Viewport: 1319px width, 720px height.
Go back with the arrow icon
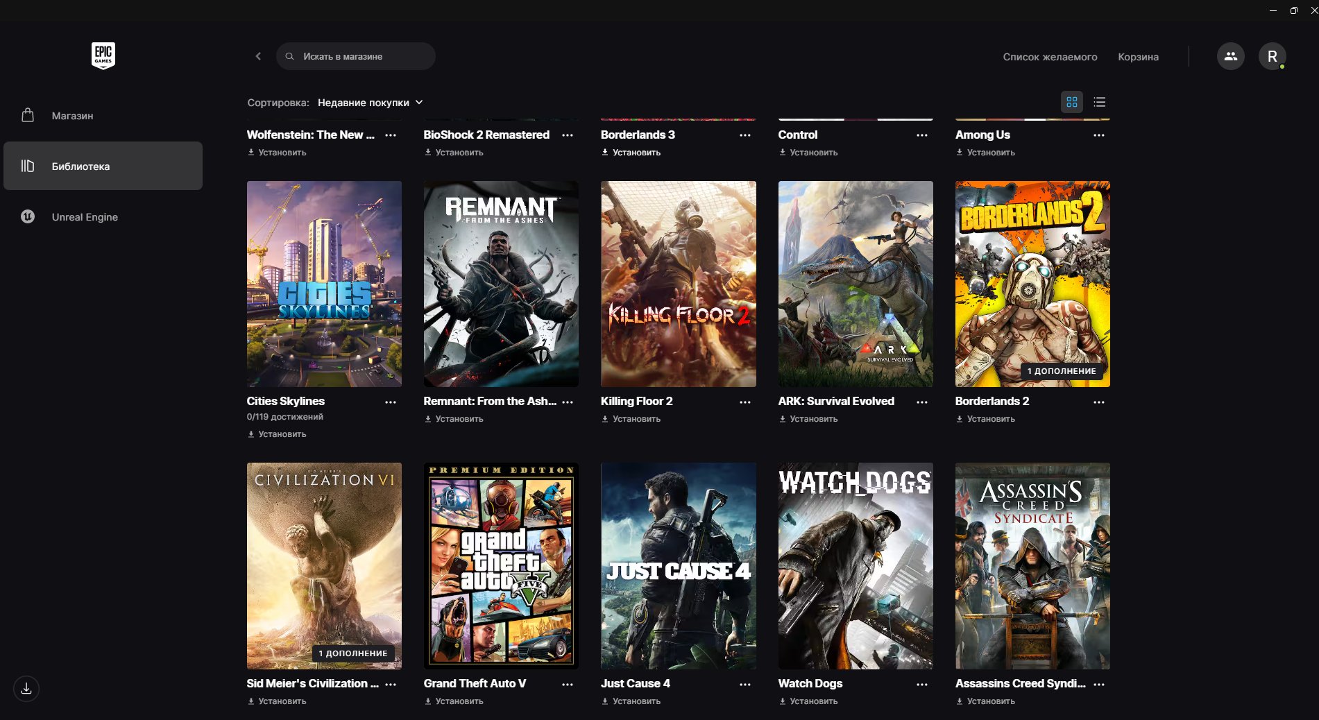coord(258,56)
